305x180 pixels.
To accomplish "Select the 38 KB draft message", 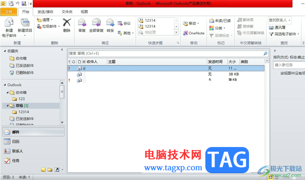I will (x=166, y=74).
